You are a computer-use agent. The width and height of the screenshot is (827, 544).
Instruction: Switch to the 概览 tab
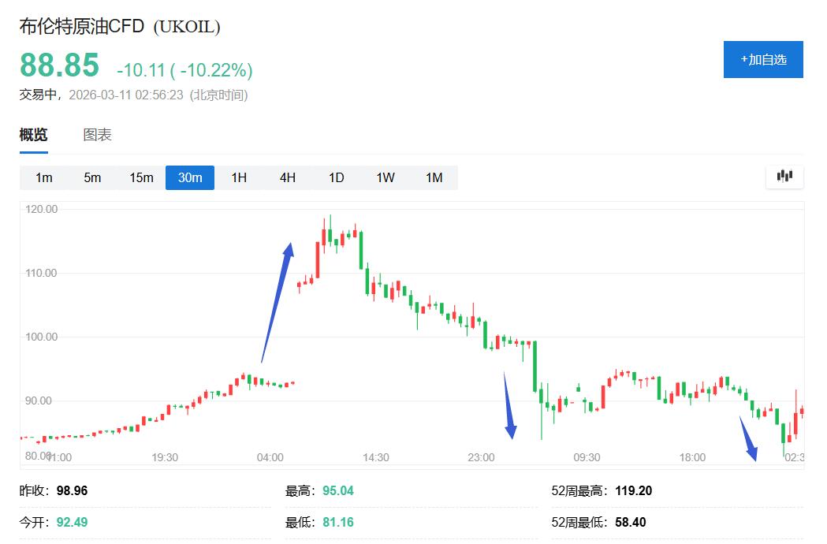(x=33, y=135)
